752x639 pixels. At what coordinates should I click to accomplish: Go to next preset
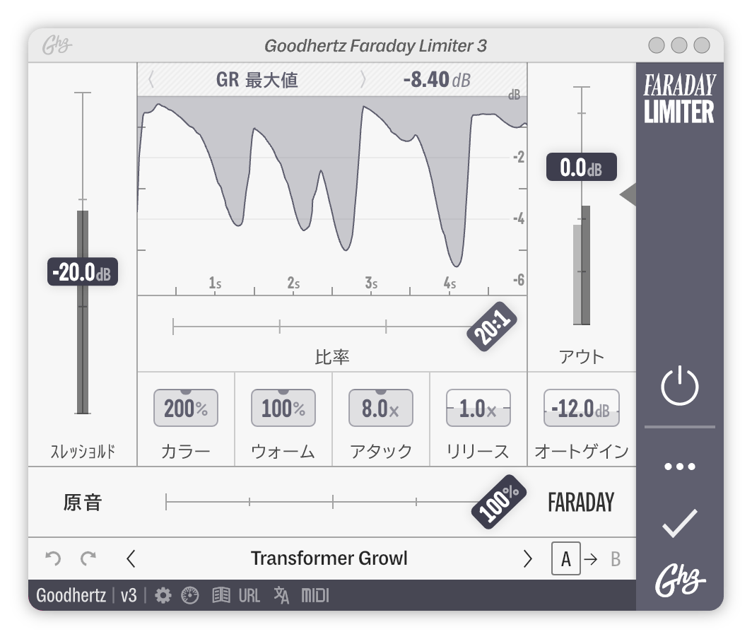pos(527,558)
